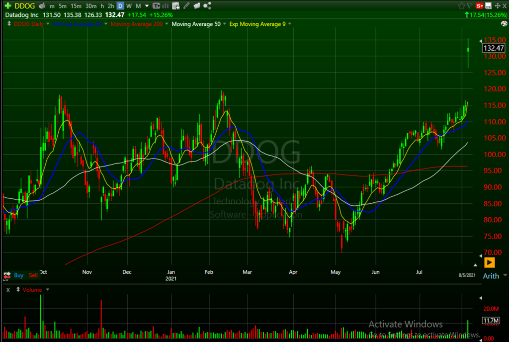This screenshot has height=342, width=509.
Task: Expand the Moving Average 200 dropdown arrow
Action: [167, 24]
